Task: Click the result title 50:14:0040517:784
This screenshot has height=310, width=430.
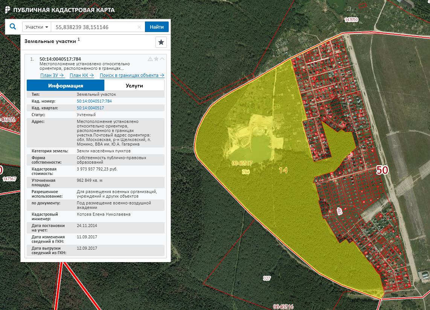Action: pyautogui.click(x=60, y=59)
